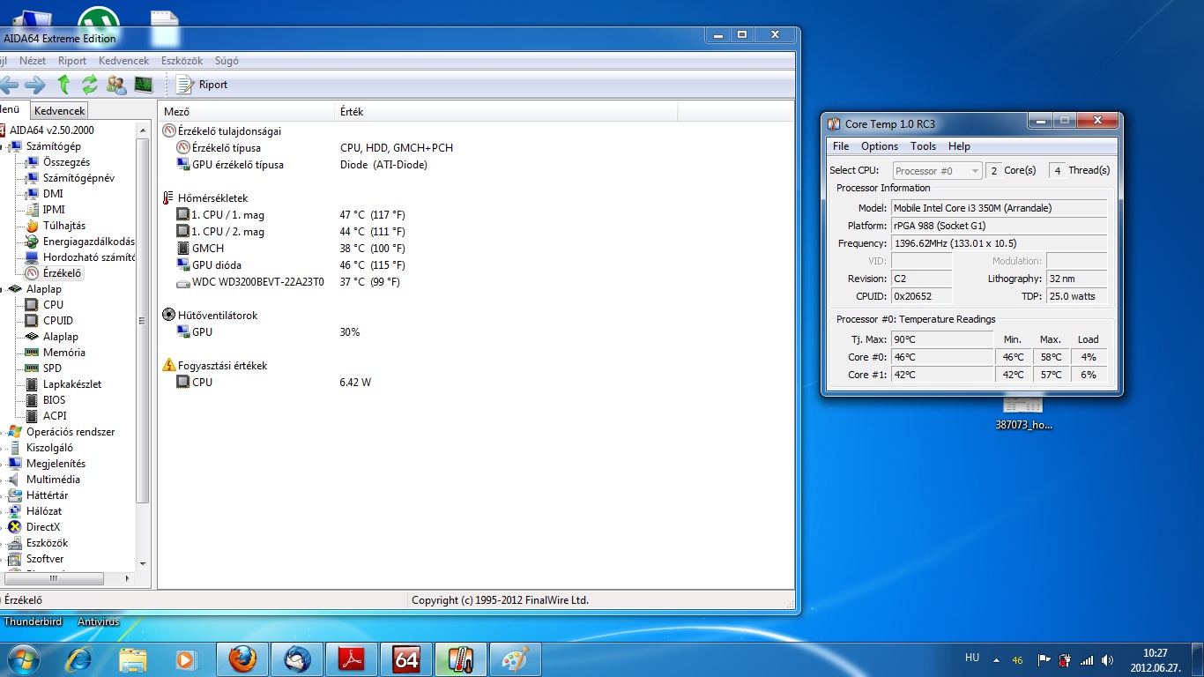This screenshot has height=677, width=1204.
Task: Click the plug icon beside Energiagazdálkodás
Action: coord(33,242)
